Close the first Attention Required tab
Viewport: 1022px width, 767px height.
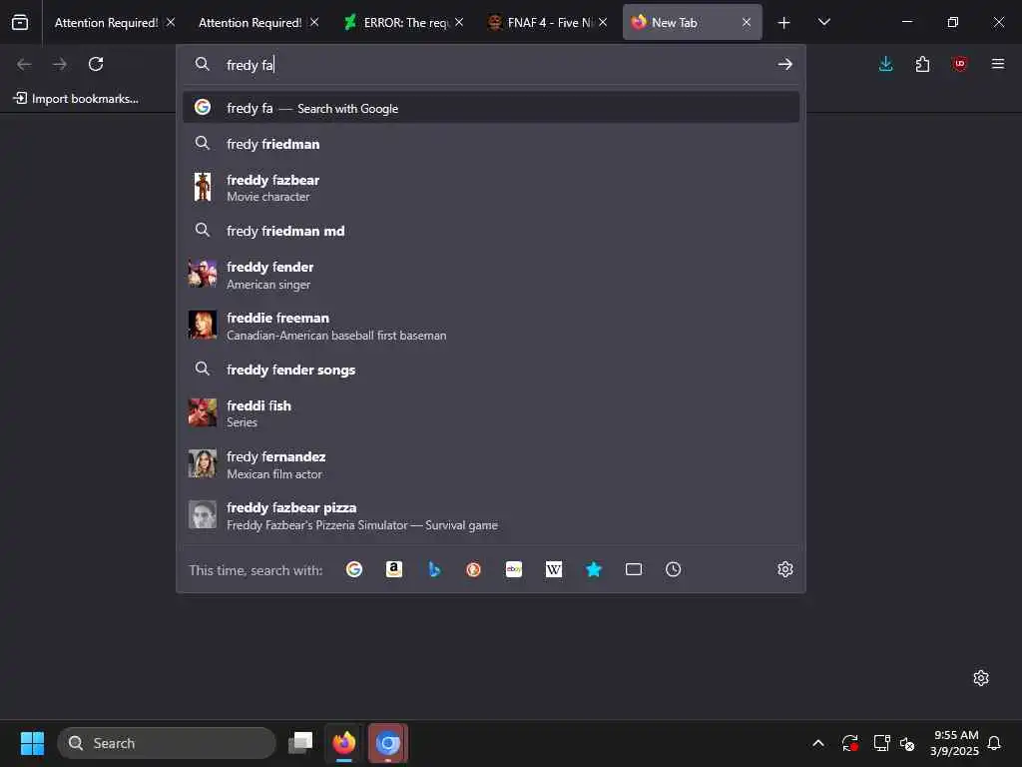pyautogui.click(x=171, y=23)
